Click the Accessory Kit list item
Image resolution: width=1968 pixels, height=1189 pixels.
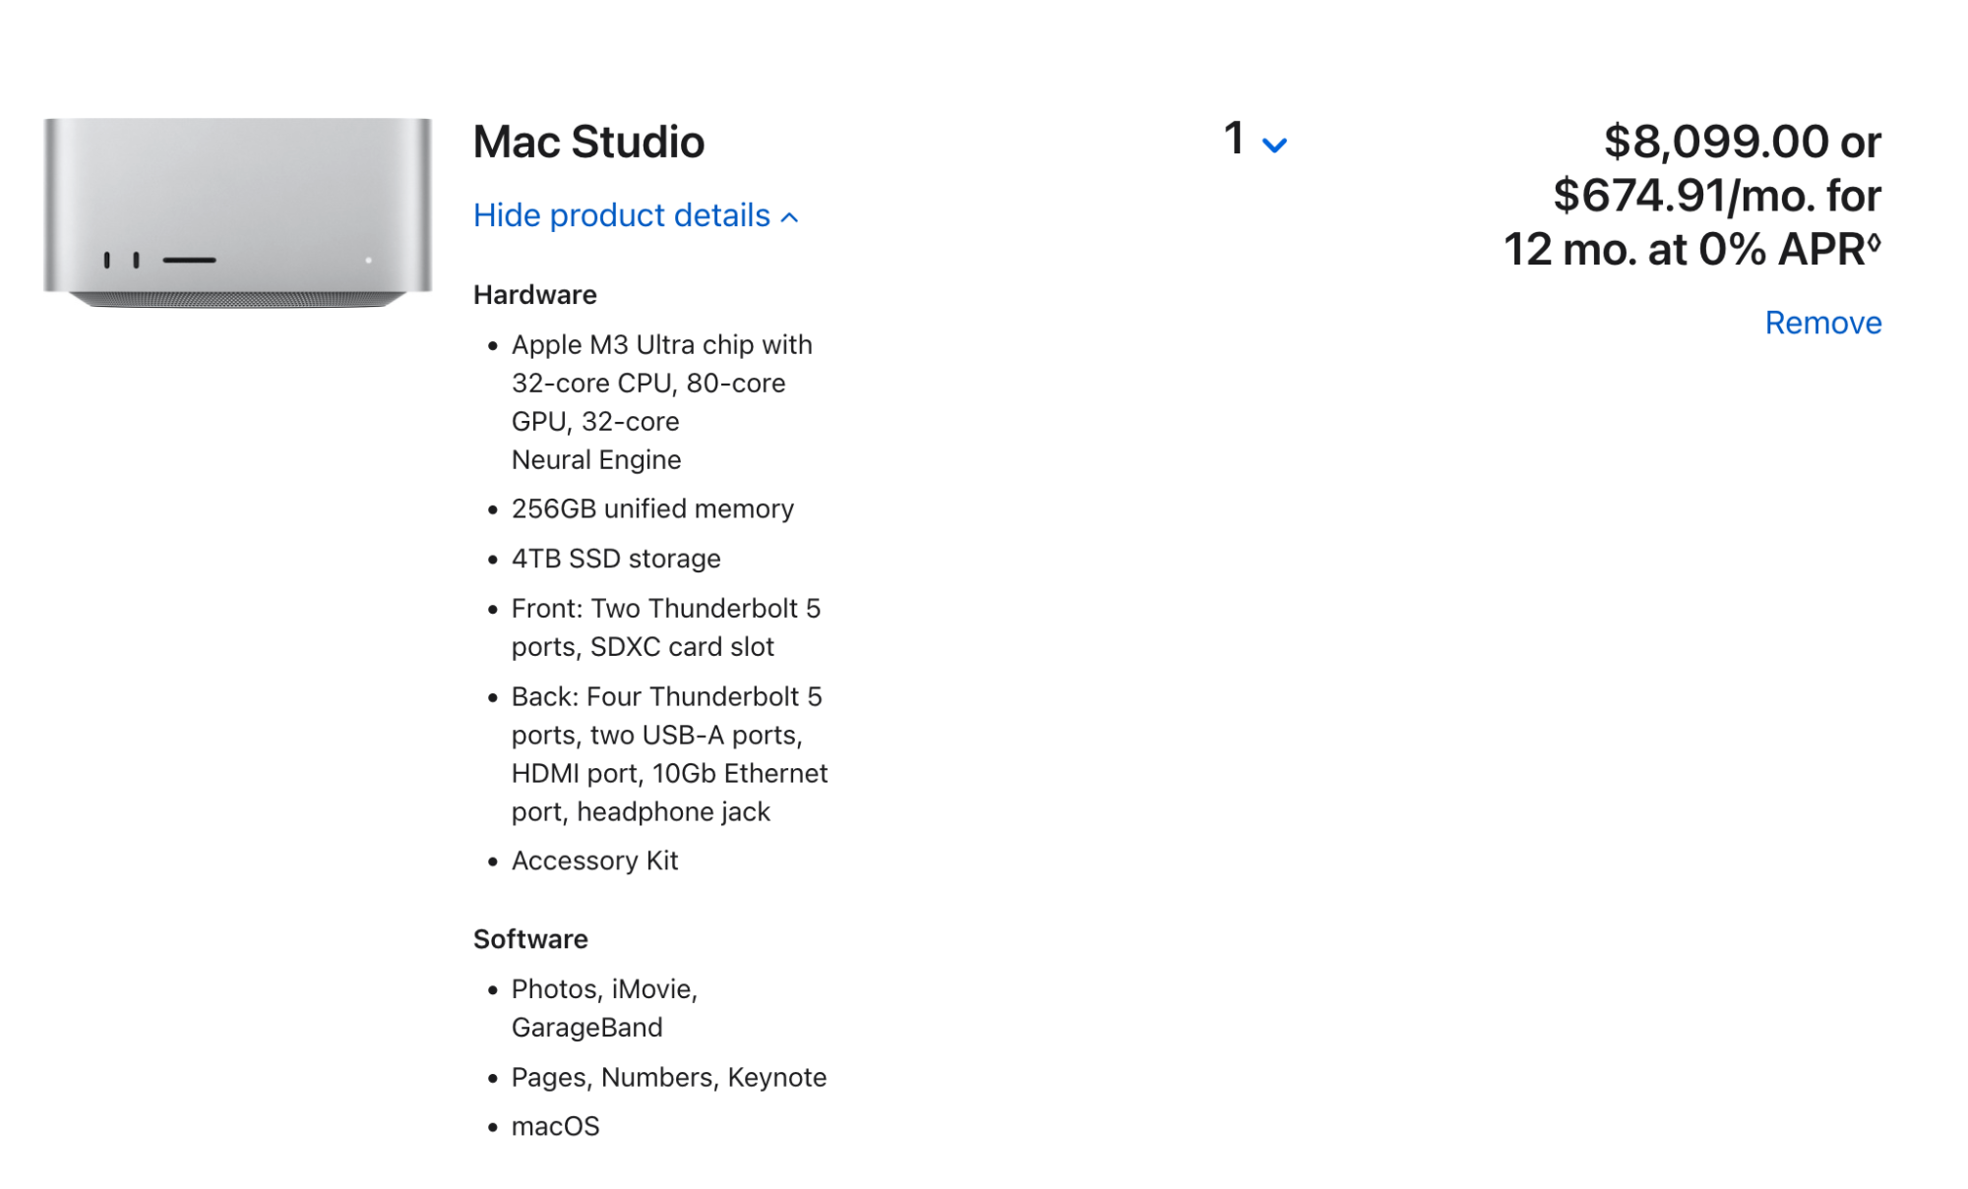[594, 861]
